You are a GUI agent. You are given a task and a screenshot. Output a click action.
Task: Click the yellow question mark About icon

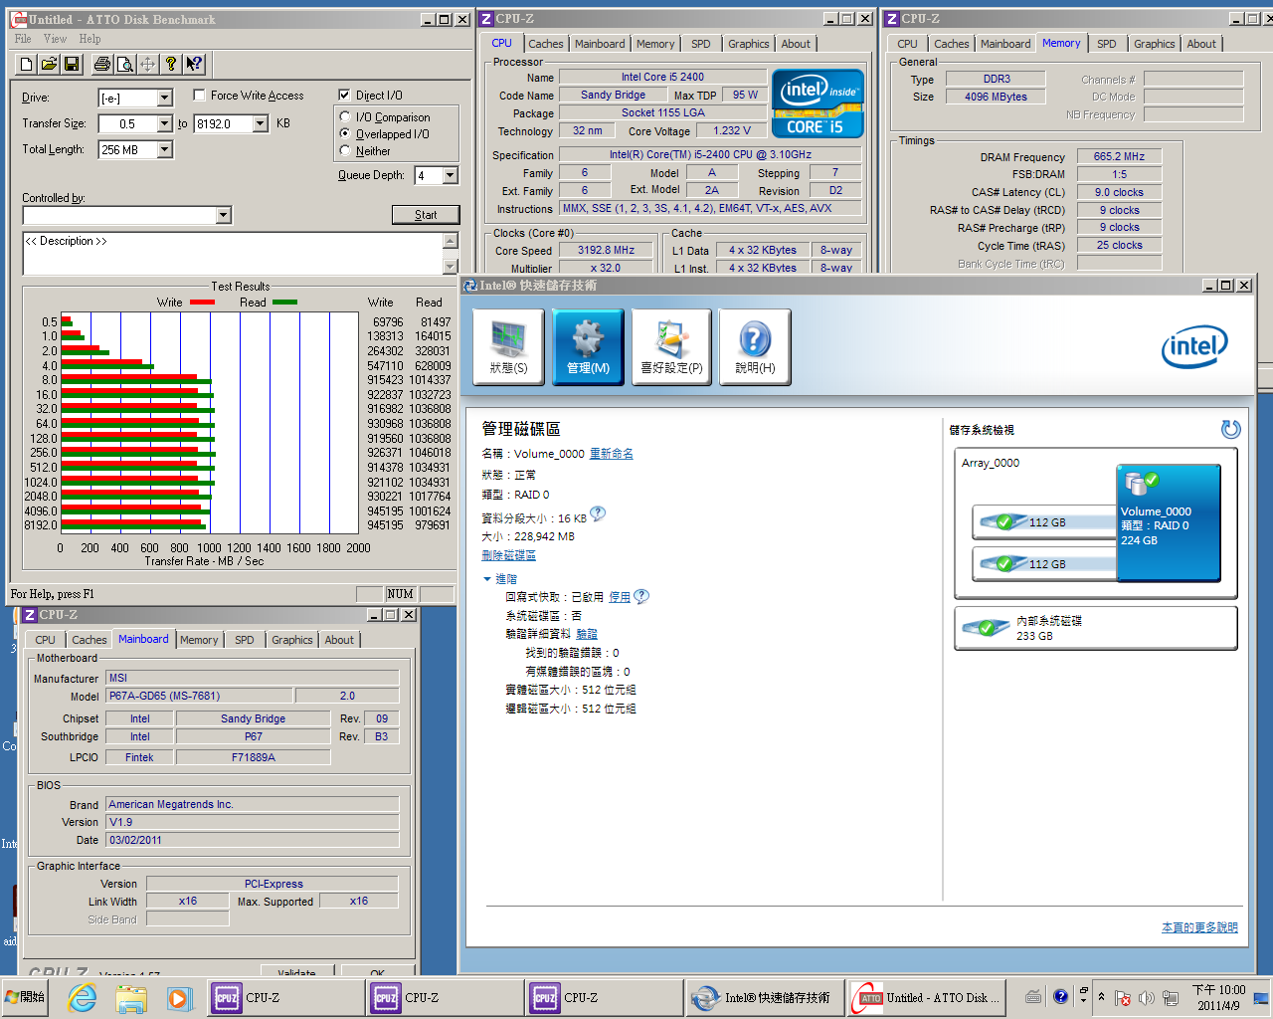(x=171, y=64)
